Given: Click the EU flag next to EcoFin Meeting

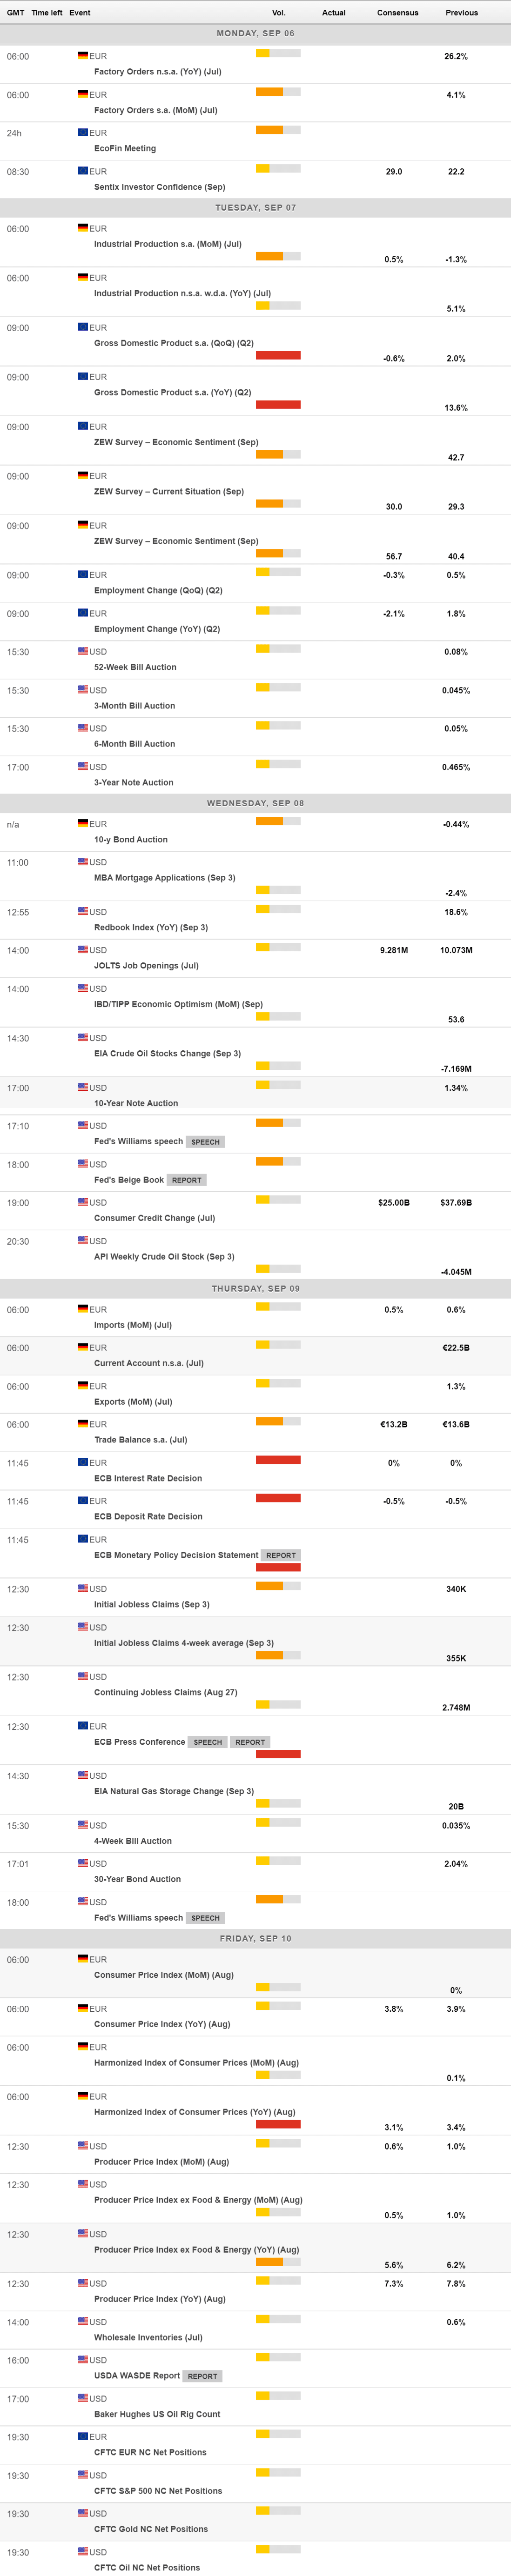Looking at the screenshot, I should point(83,132).
